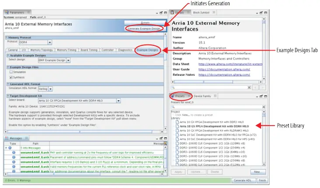Viewport: 320px width, 188px height.
Task: Select Arria 10 SoC DDR4 HILO for HPS (x40) preset
Action: click(x=217, y=139)
